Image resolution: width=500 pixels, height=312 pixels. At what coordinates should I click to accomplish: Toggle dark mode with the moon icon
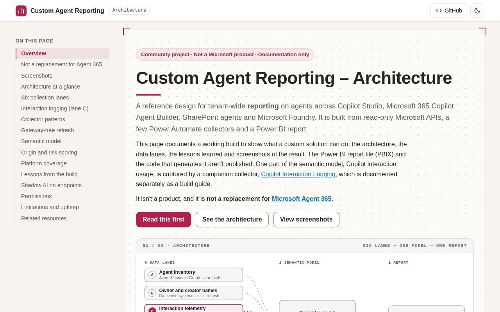coord(477,11)
